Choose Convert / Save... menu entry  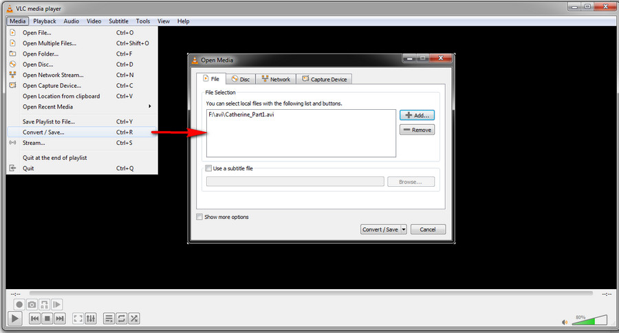point(82,133)
